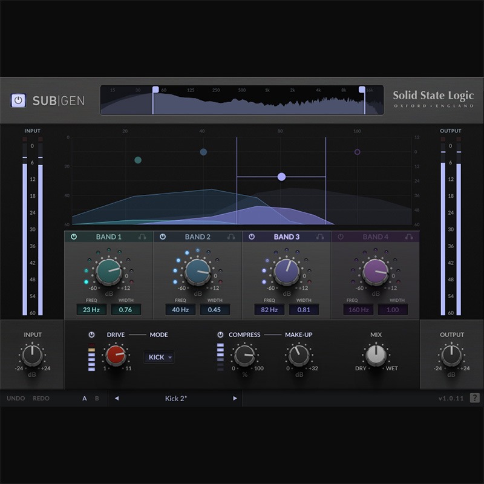This screenshot has width=484, height=484.
Task: Click Band 2 width field 0.45
Action: pyautogui.click(x=215, y=310)
